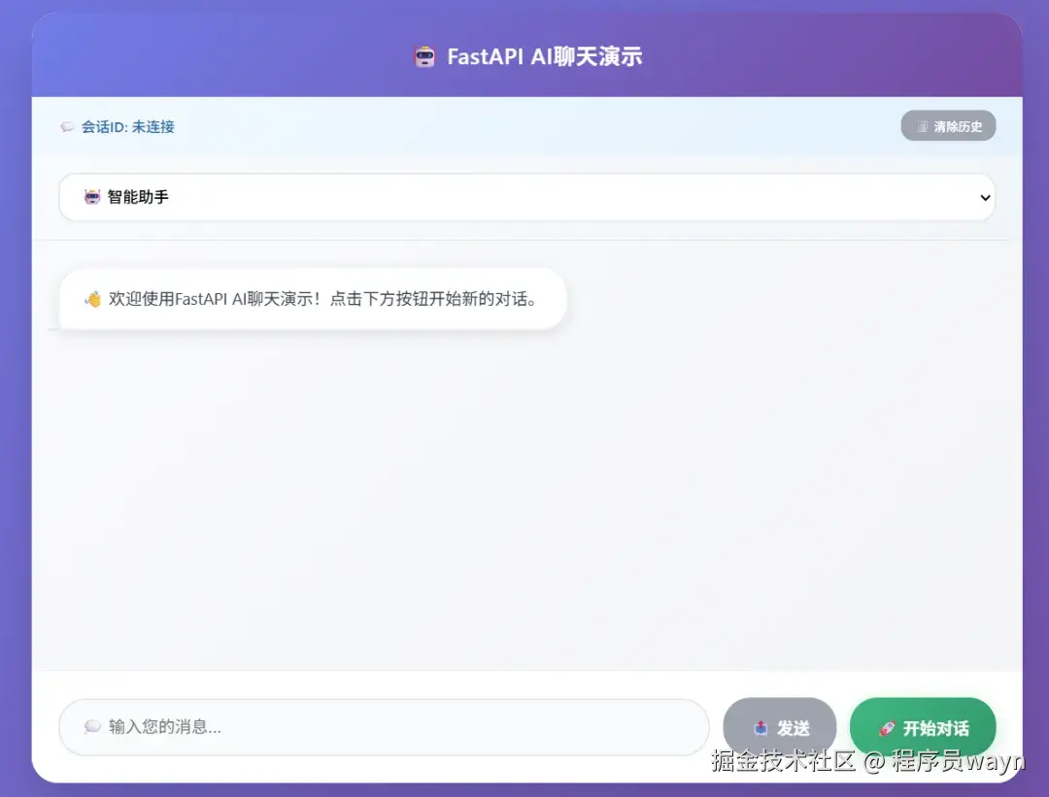Click the 清除历史 clear history button
1049x797 pixels.
pyautogui.click(x=949, y=125)
